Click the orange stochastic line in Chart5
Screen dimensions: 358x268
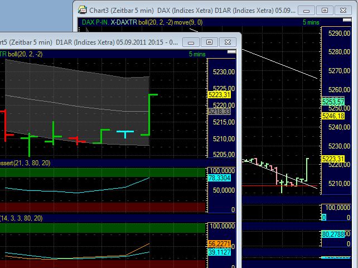(x=139, y=249)
